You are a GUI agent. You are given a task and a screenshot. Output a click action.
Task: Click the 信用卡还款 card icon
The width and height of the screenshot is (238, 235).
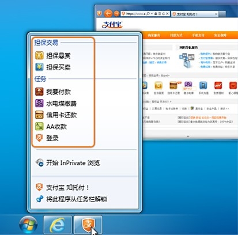click(x=39, y=115)
